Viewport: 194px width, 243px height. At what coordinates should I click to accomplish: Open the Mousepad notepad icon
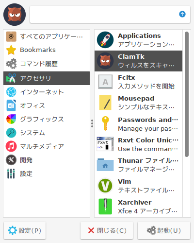click(x=105, y=103)
